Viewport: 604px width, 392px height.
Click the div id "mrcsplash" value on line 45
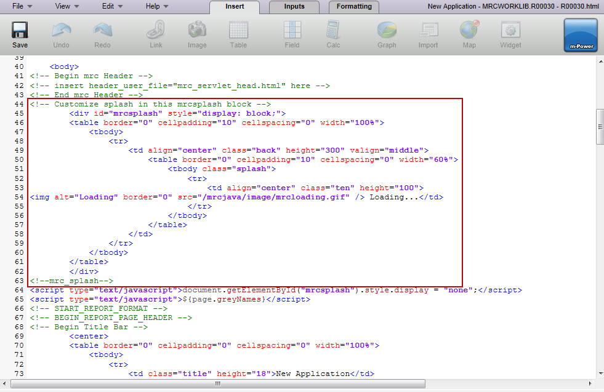[135, 113]
